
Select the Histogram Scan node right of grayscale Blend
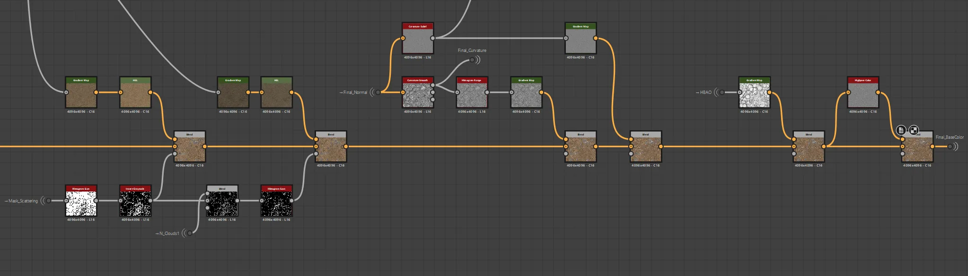(x=276, y=201)
